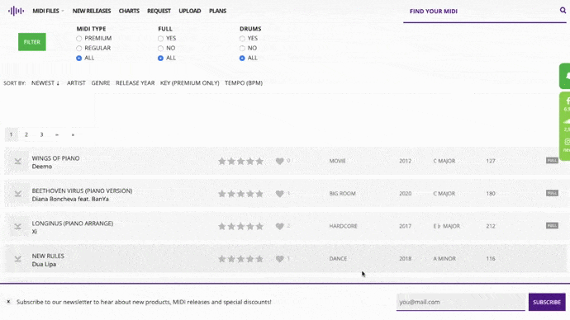Expand the MIDI Files dropdown menu
Viewport: 570px width, 320px height.
[x=48, y=11]
